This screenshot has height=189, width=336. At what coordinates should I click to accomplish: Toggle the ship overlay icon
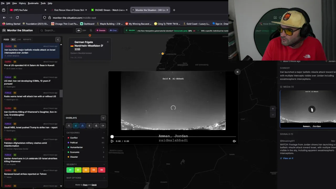(82, 126)
